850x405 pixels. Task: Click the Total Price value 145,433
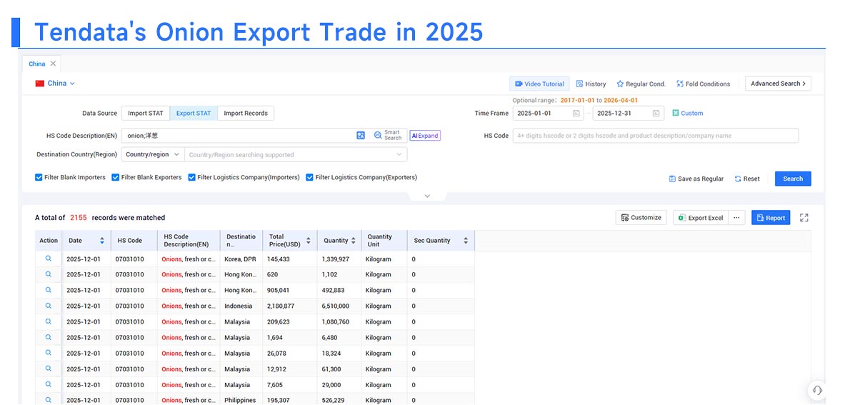click(278, 259)
